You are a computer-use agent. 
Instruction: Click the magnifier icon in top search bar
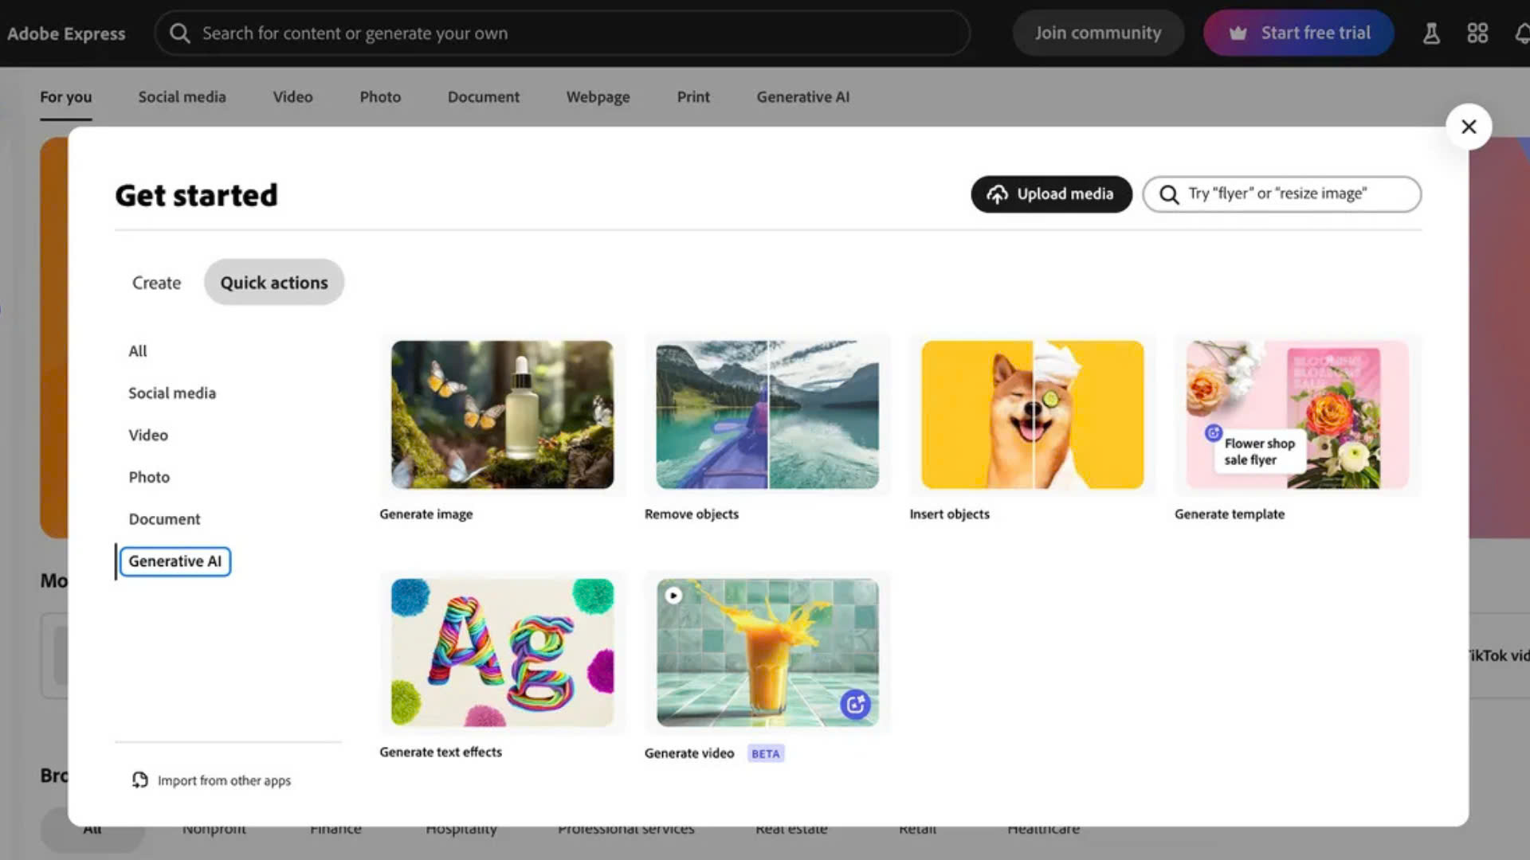pyautogui.click(x=180, y=33)
